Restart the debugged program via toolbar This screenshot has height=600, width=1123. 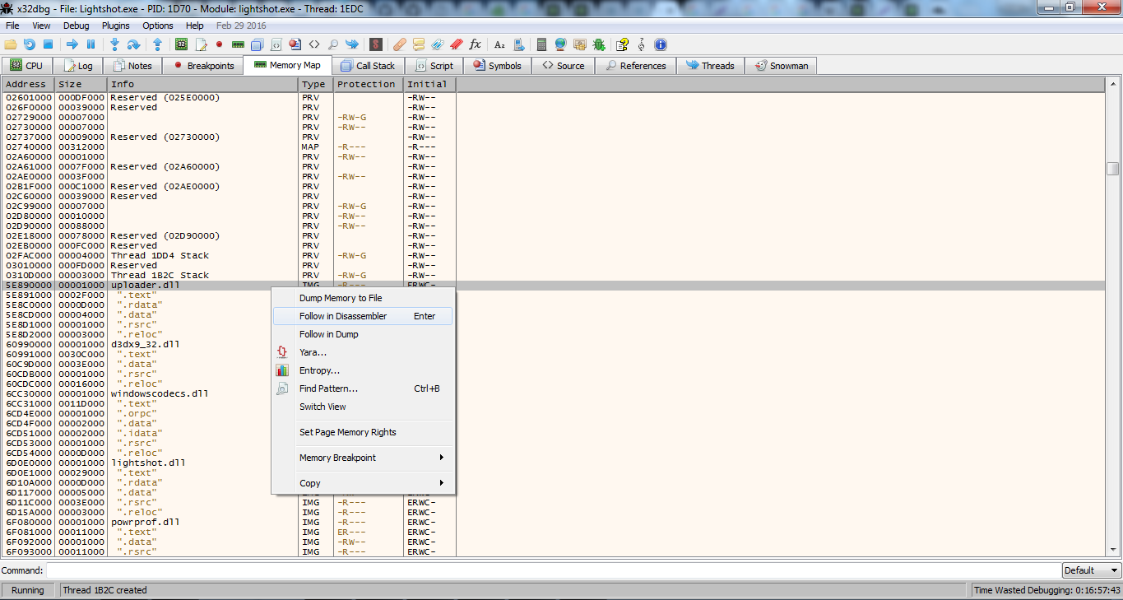[29, 44]
